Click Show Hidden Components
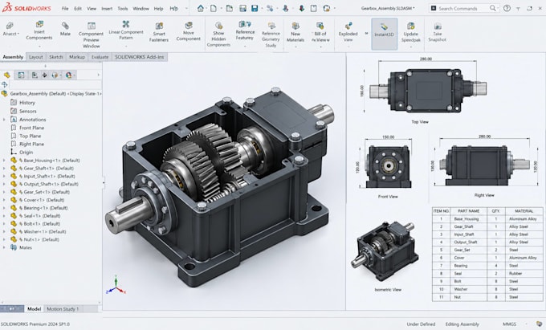The width and height of the screenshot is (546, 330). 218,34
